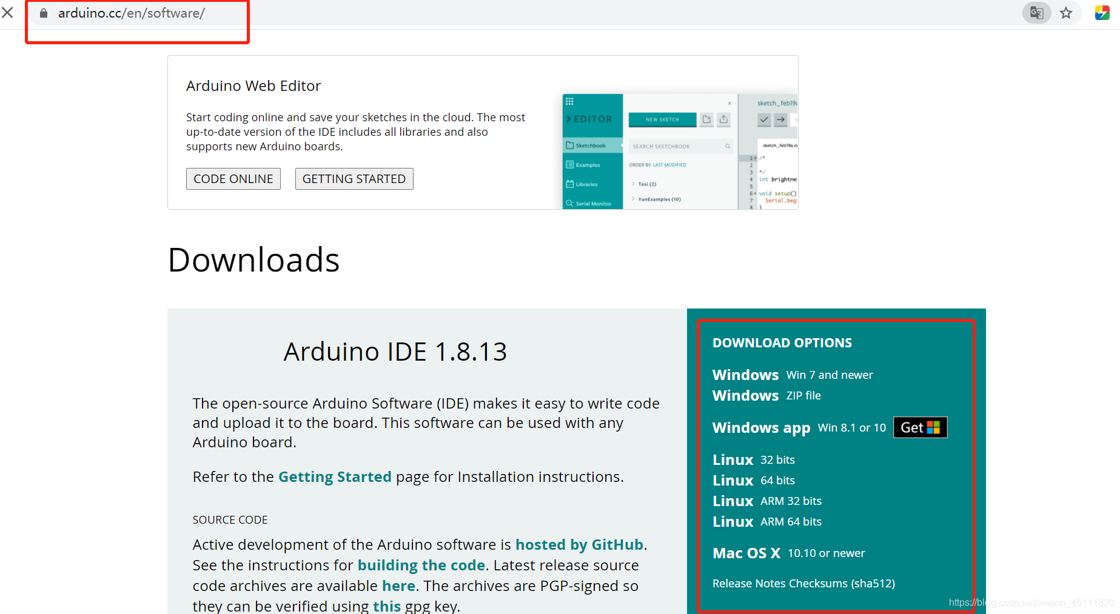Download Mac OS X 10.10 or newer

[789, 553]
